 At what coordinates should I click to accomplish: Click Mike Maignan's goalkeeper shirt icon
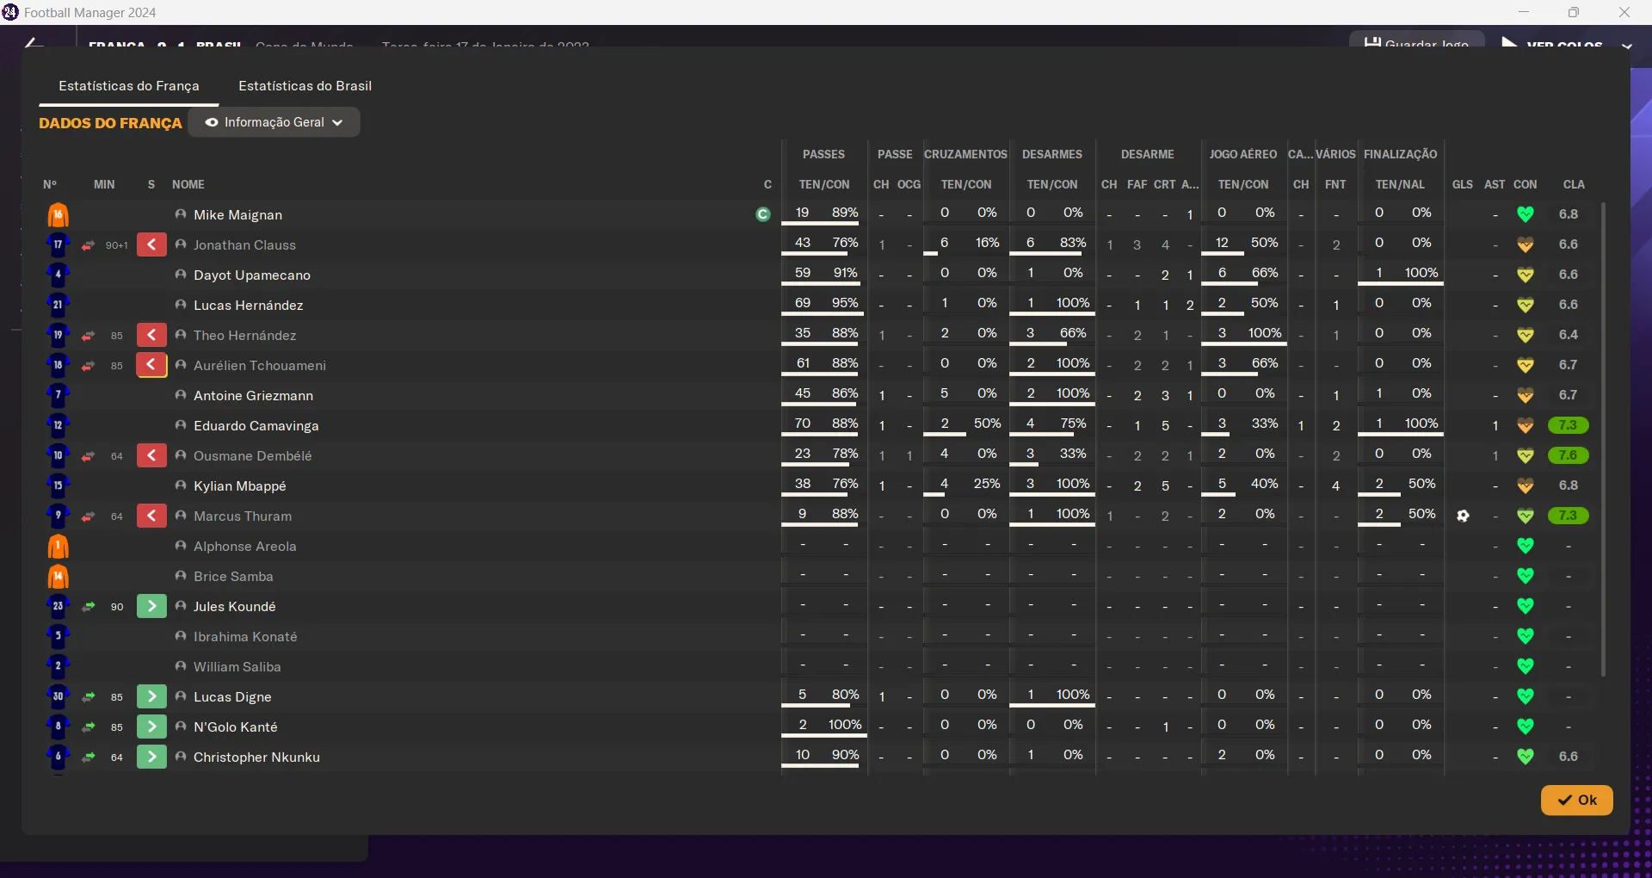(58, 215)
